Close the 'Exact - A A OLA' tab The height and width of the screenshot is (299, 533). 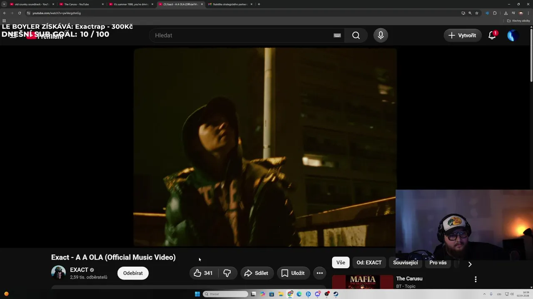pyautogui.click(x=202, y=4)
